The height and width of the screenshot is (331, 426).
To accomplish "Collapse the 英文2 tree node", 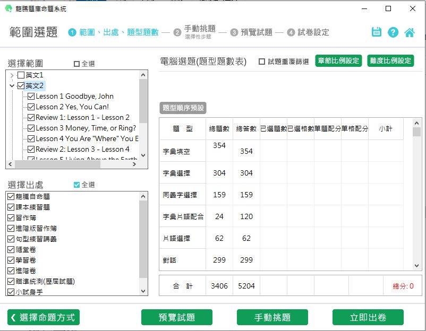I will coord(12,86).
